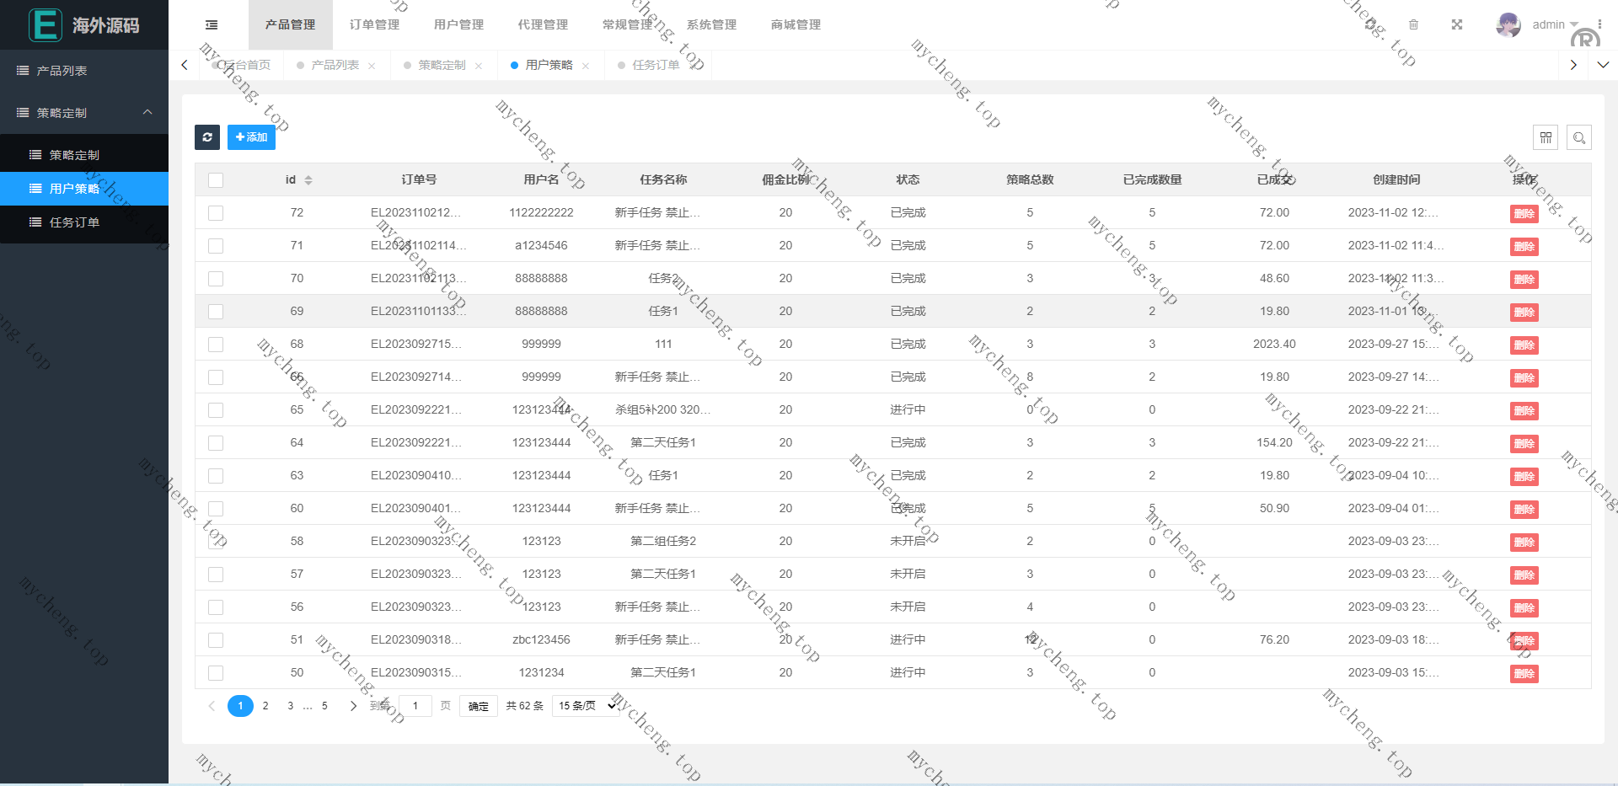The width and height of the screenshot is (1618, 786).
Task: Check the row checkbox for id 72
Action: tap(216, 213)
